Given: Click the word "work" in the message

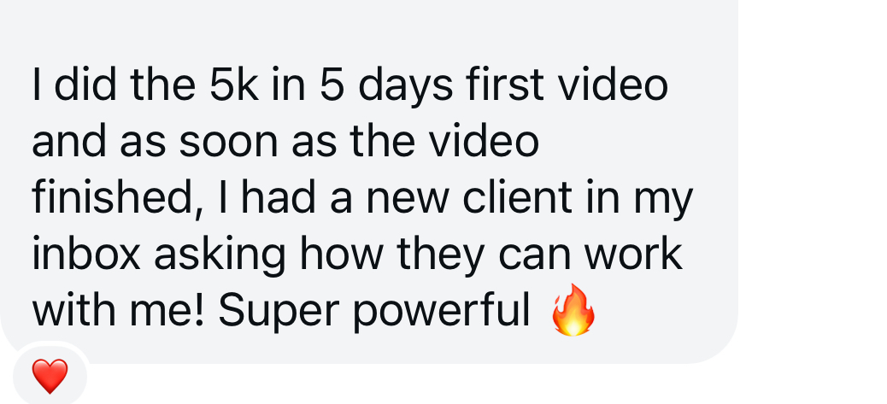Looking at the screenshot, I should point(633,253).
